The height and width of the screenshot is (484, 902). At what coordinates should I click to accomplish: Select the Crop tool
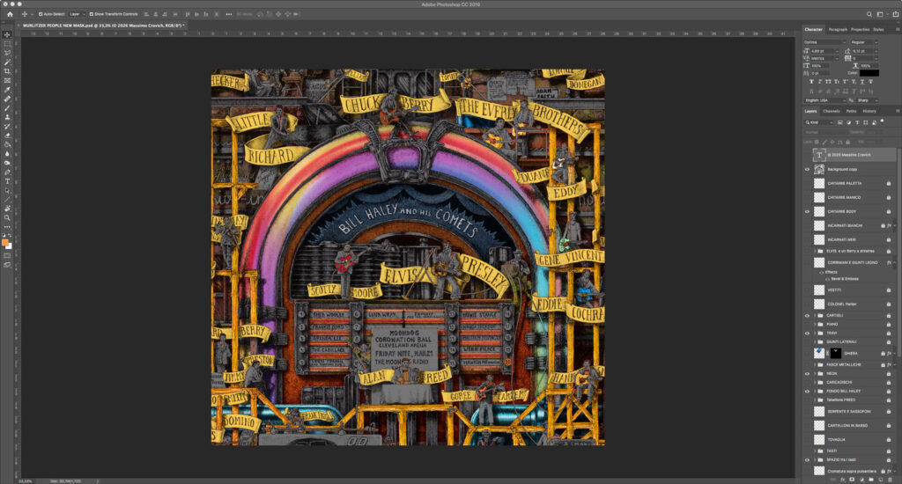pos(7,71)
